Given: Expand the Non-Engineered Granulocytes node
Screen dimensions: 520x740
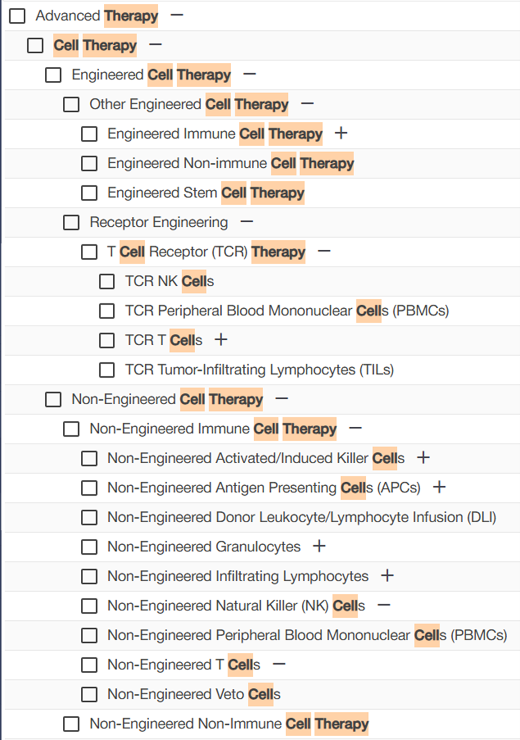Looking at the screenshot, I should 319,546.
